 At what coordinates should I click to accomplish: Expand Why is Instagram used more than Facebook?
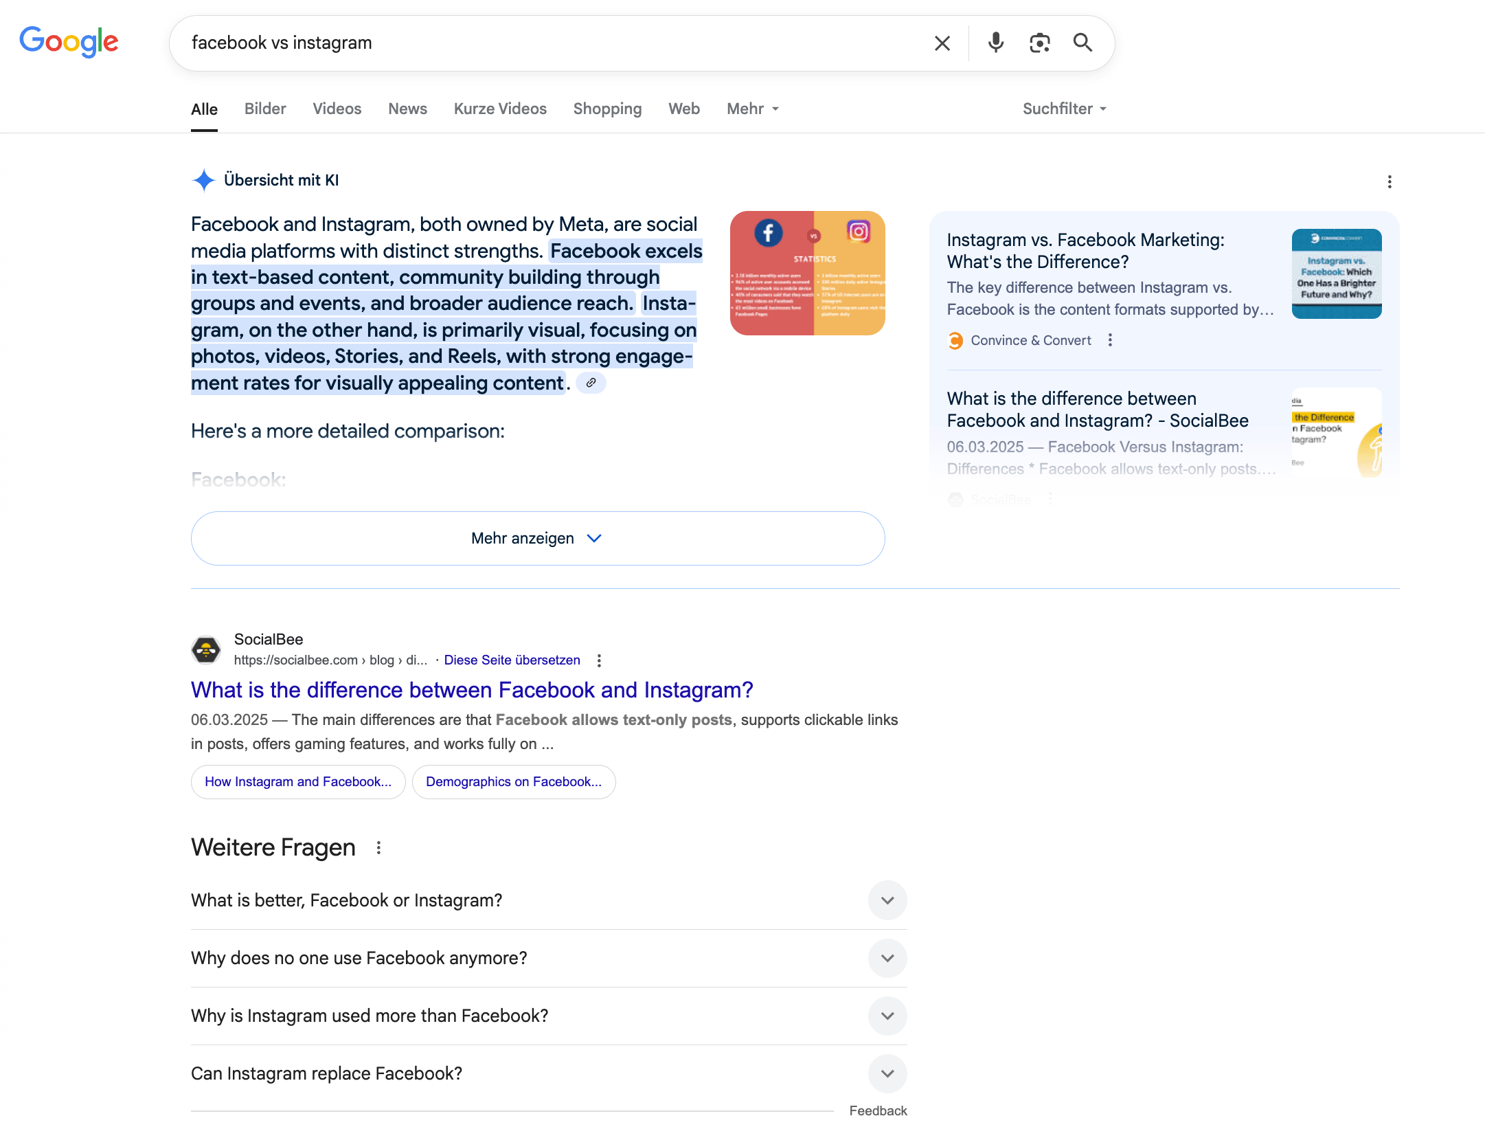click(549, 1016)
